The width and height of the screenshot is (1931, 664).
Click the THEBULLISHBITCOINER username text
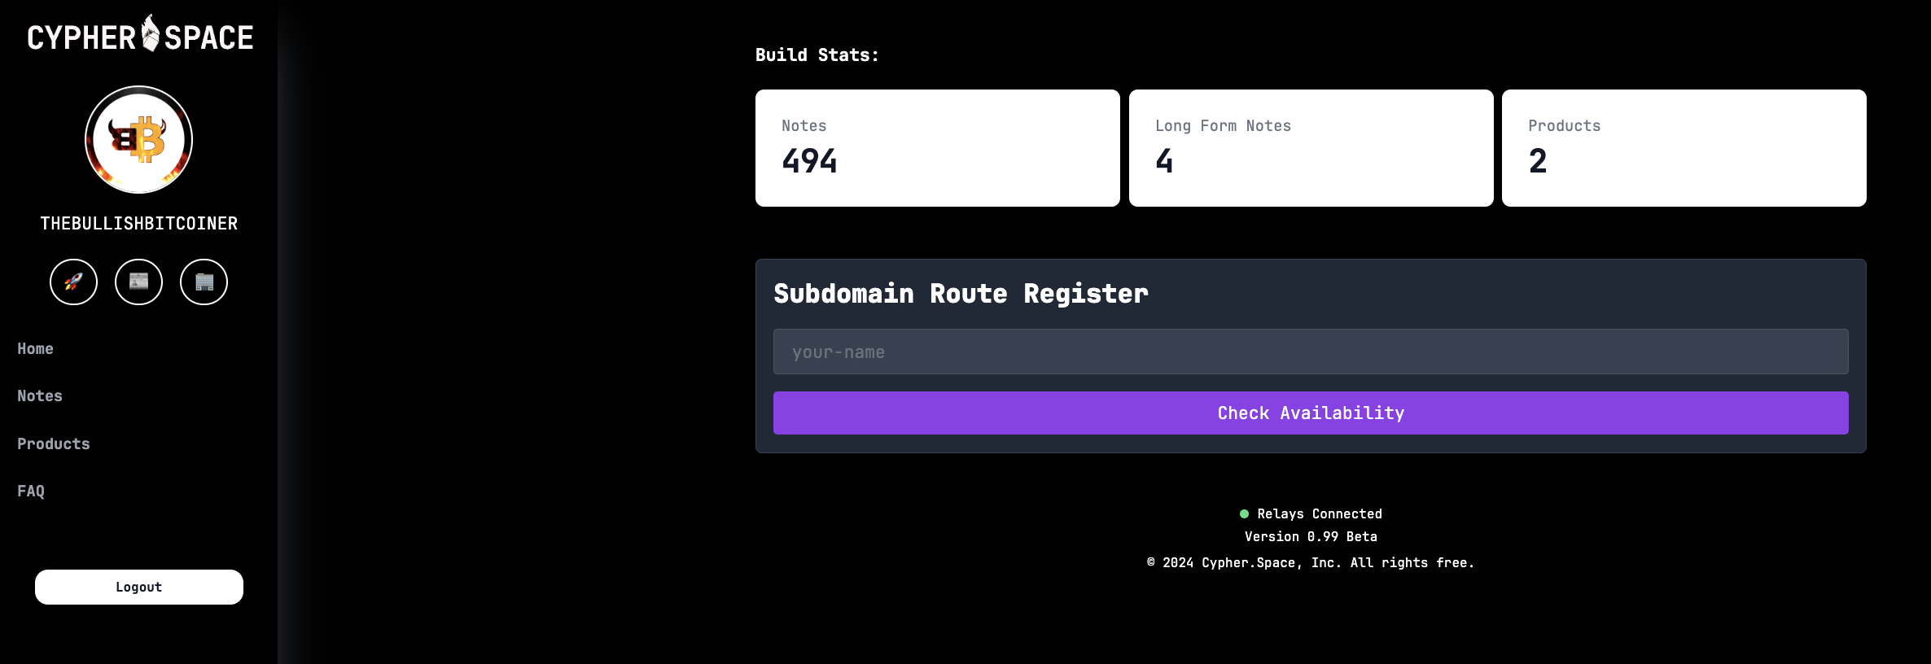pos(139,224)
